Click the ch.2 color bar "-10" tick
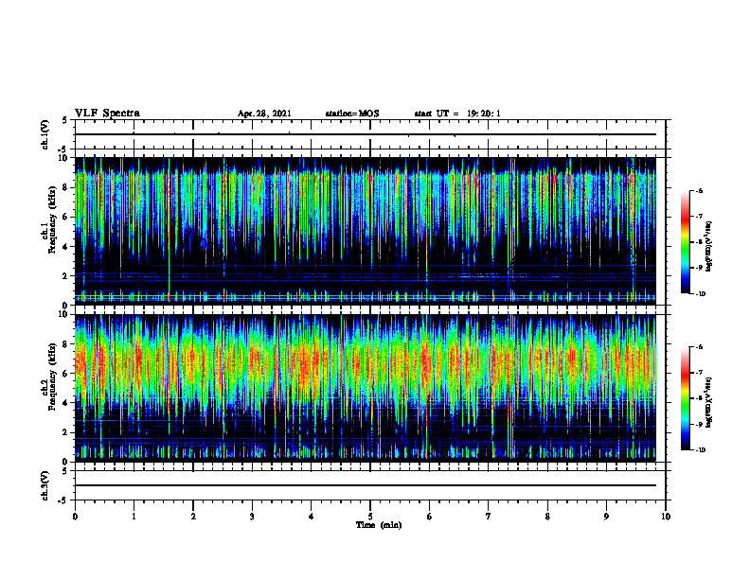 click(700, 450)
